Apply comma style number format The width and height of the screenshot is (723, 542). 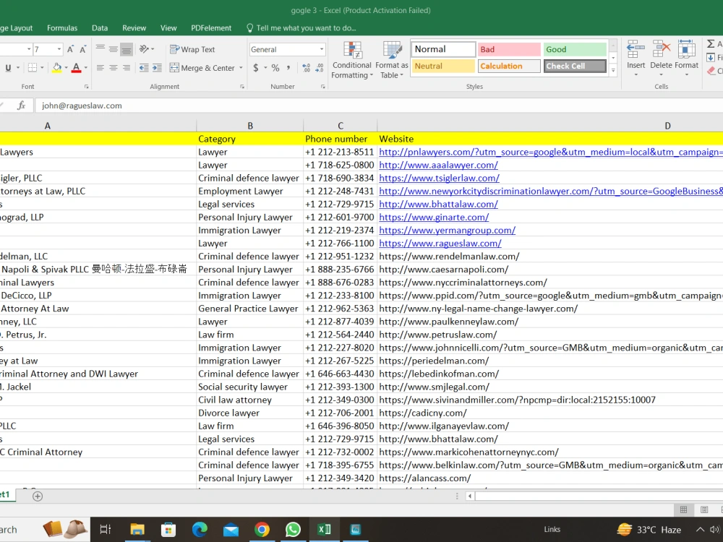pos(288,68)
